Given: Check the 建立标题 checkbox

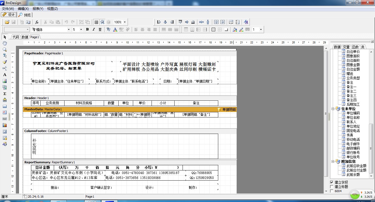Looking at the screenshot, I should click(332, 186).
